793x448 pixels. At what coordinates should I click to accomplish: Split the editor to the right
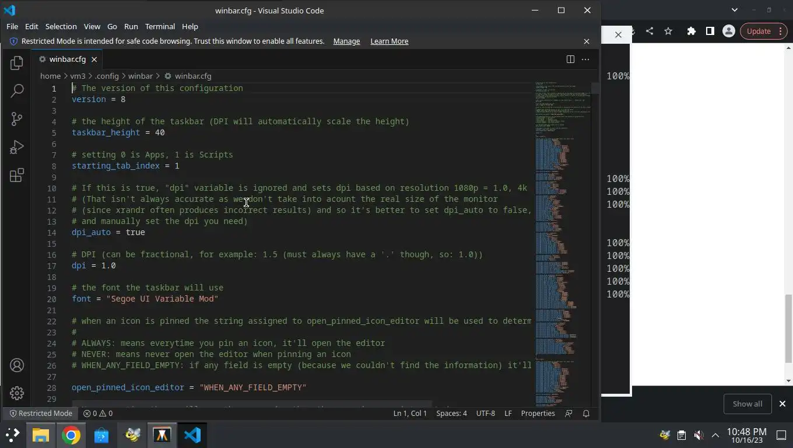(x=570, y=59)
